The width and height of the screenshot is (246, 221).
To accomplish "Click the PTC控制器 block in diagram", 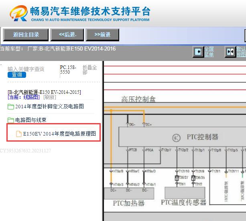I will point(182,137).
